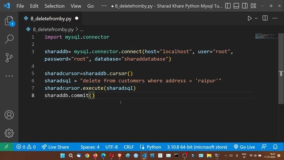284x160 pixels.
Task: Click the editor vertical scrollbar
Action: click(281, 69)
